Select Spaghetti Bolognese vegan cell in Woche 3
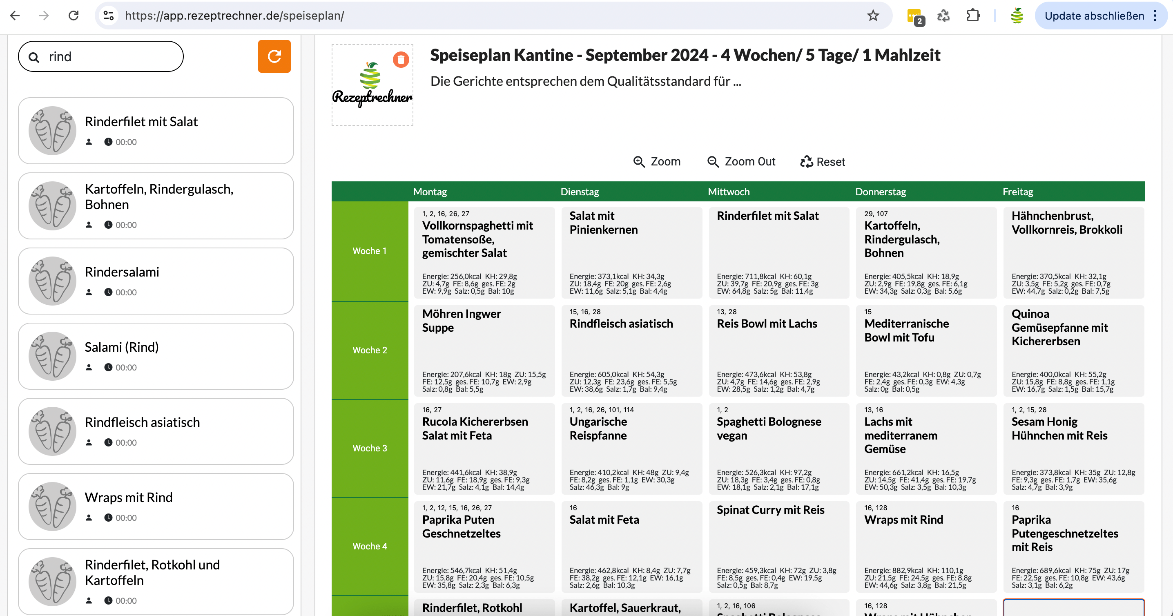Image resolution: width=1173 pixels, height=616 pixels. click(x=778, y=449)
